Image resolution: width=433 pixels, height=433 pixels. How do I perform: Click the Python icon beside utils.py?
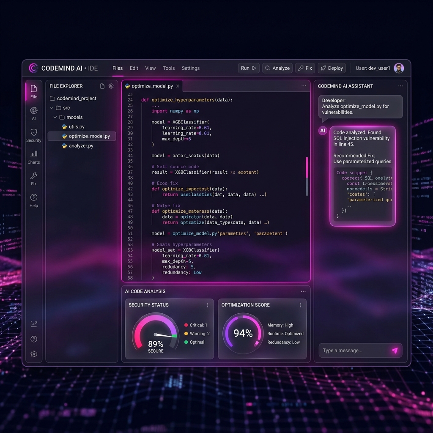[x=64, y=127]
